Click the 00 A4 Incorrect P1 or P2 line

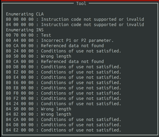[x=60, y=41]
